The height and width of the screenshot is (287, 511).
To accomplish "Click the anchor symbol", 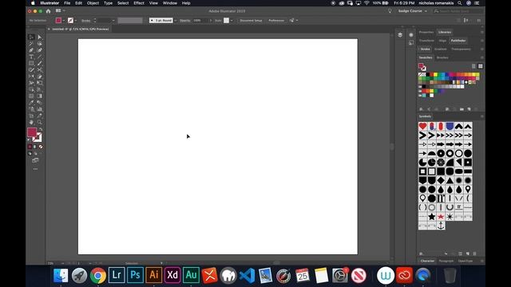I will pos(441,226).
